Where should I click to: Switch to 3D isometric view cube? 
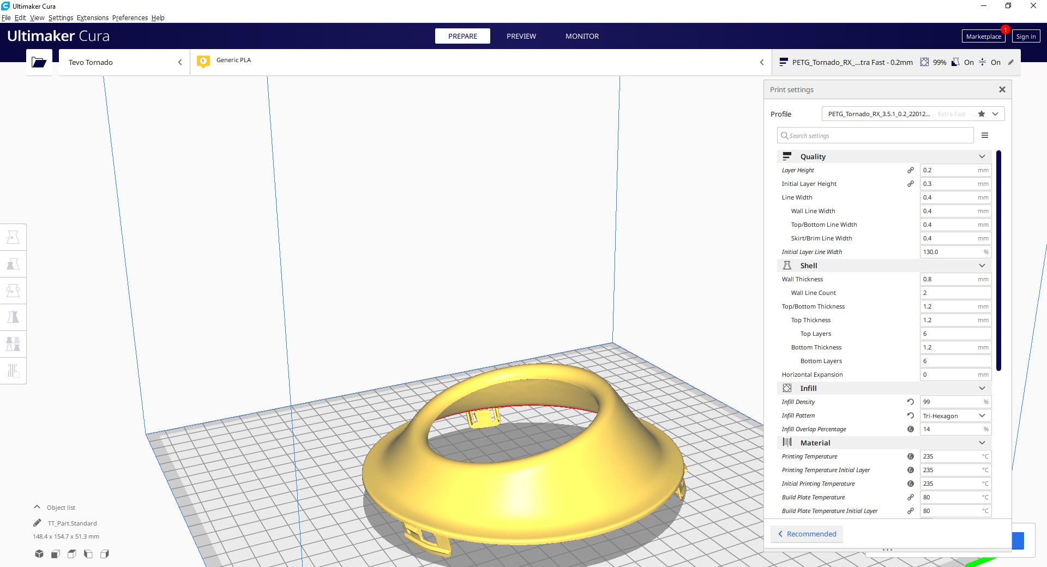tap(39, 554)
